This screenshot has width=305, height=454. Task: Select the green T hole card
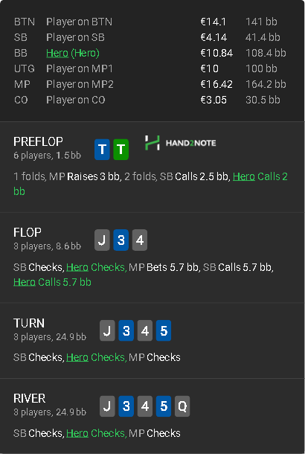[x=121, y=150]
